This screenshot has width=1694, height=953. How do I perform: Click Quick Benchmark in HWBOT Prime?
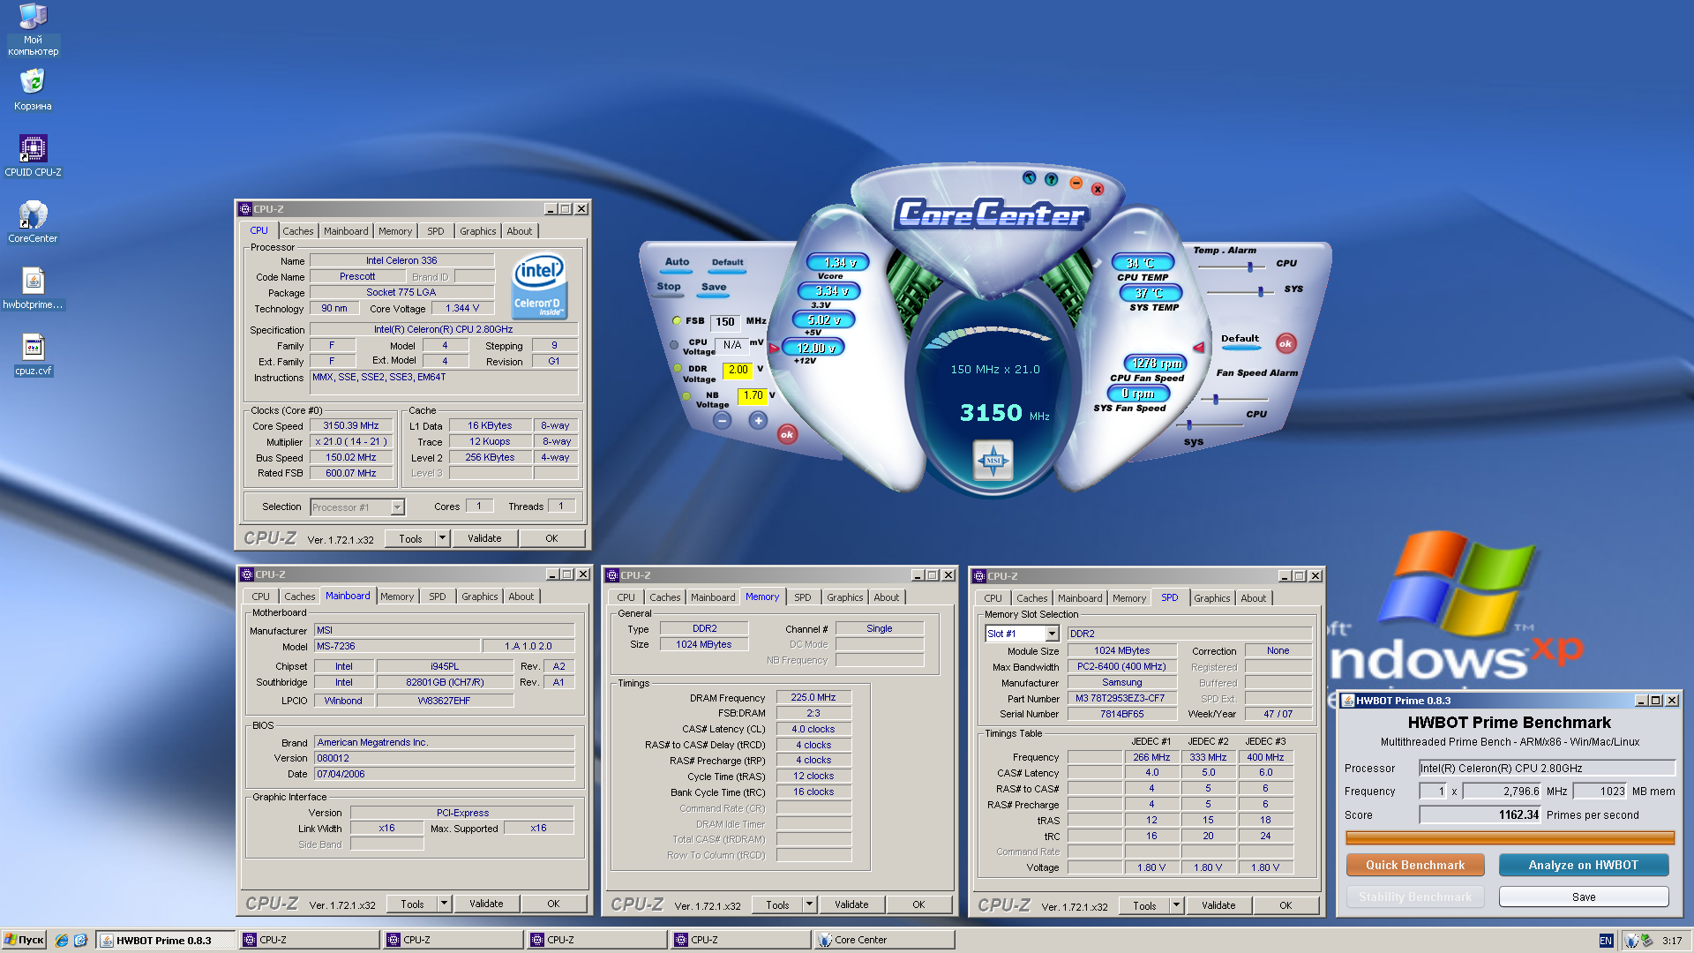(1415, 865)
